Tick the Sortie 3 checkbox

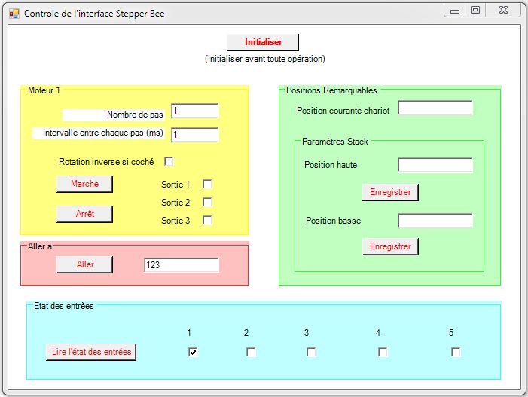tap(207, 221)
